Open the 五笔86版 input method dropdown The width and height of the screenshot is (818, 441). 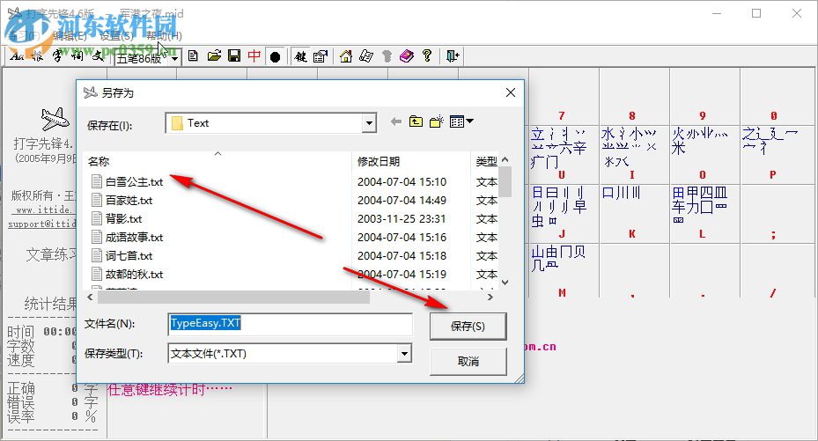tap(174, 58)
